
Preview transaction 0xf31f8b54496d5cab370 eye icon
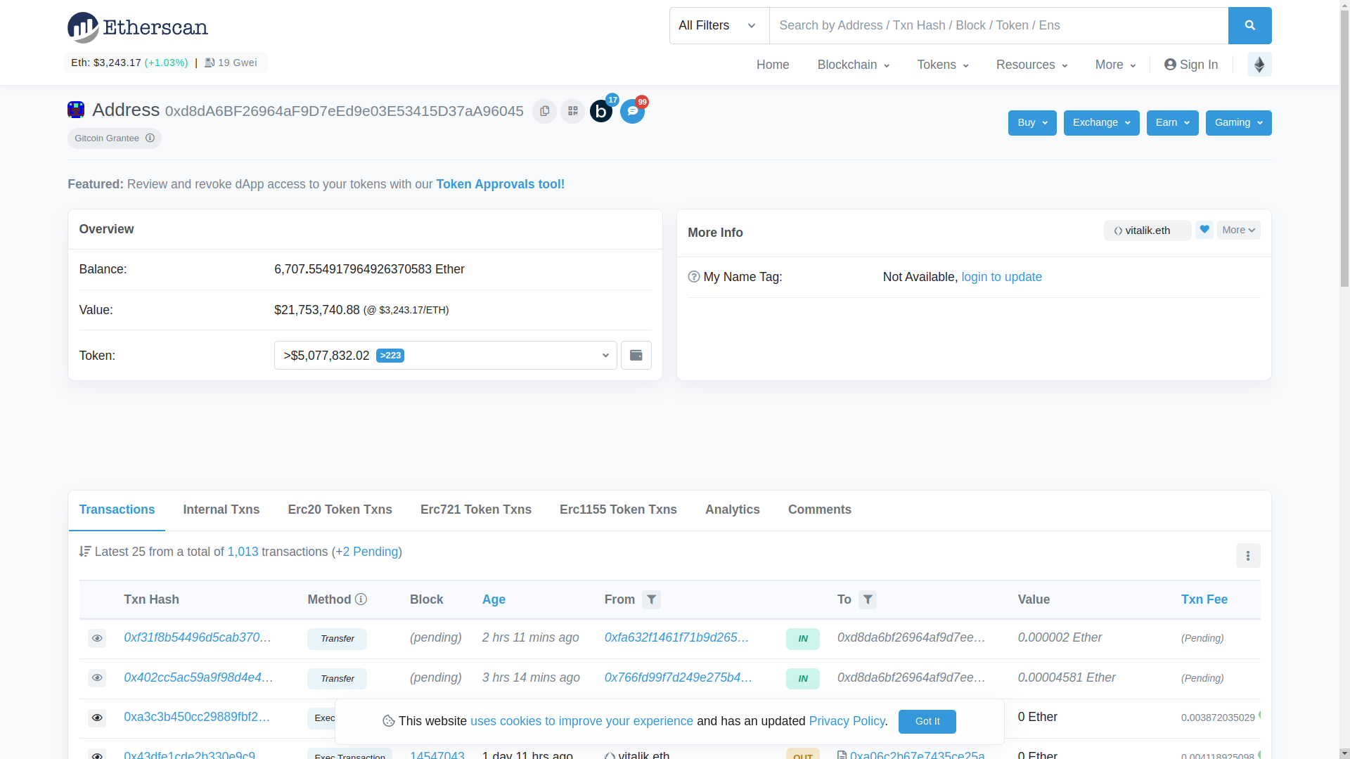[97, 638]
